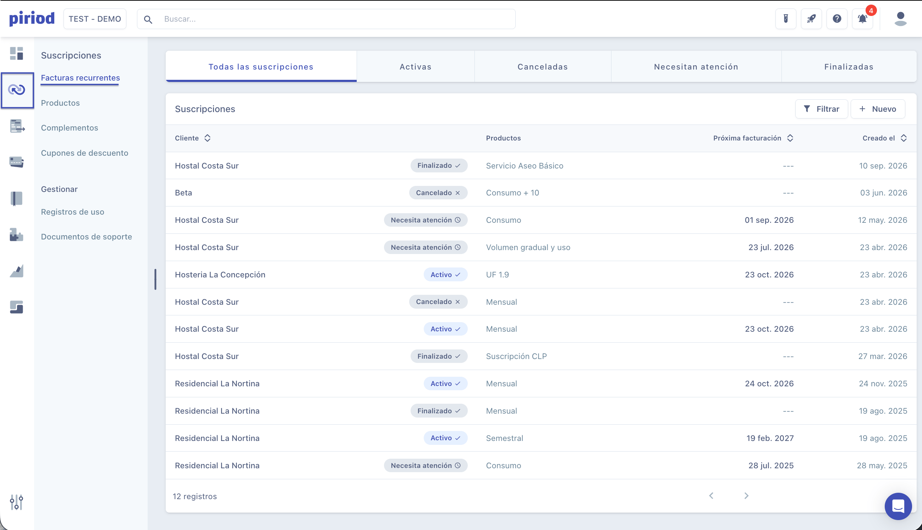The height and width of the screenshot is (530, 922).
Task: Click the analytics chart sidebar icon
Action: [x=17, y=271]
